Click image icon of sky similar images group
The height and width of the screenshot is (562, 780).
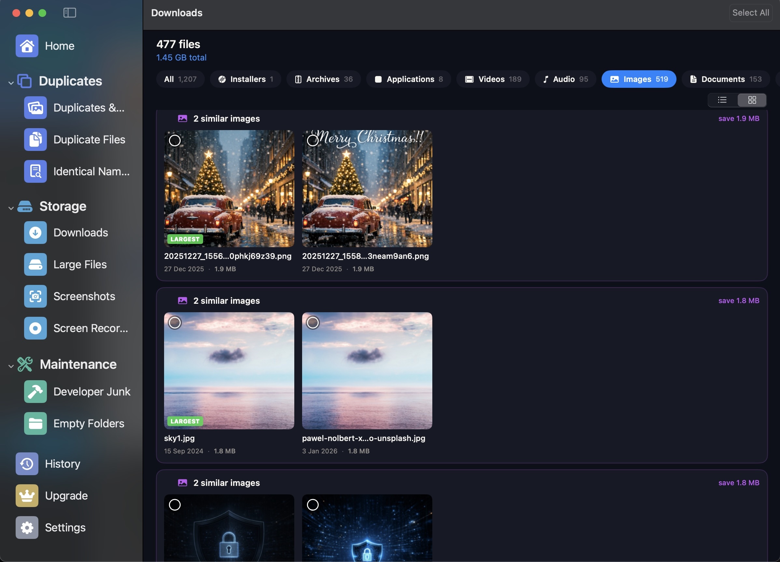(182, 301)
